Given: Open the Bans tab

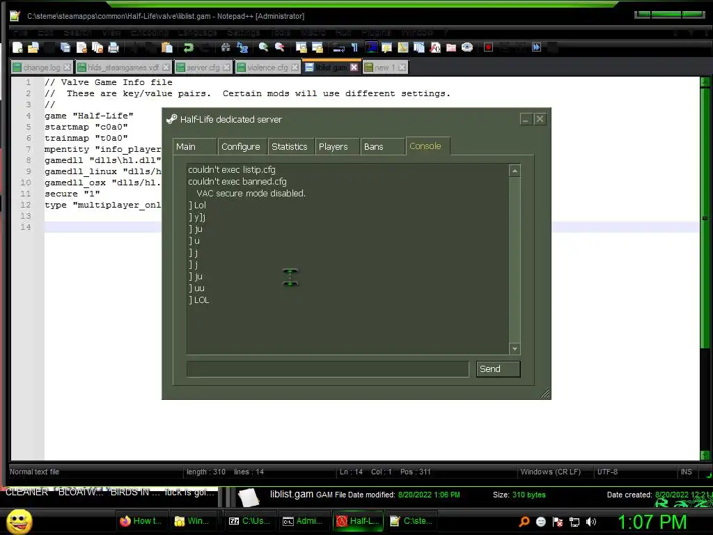Looking at the screenshot, I should coord(382,146).
